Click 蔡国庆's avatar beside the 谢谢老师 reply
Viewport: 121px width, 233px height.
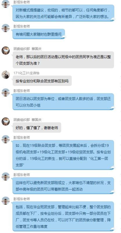coord(6,121)
